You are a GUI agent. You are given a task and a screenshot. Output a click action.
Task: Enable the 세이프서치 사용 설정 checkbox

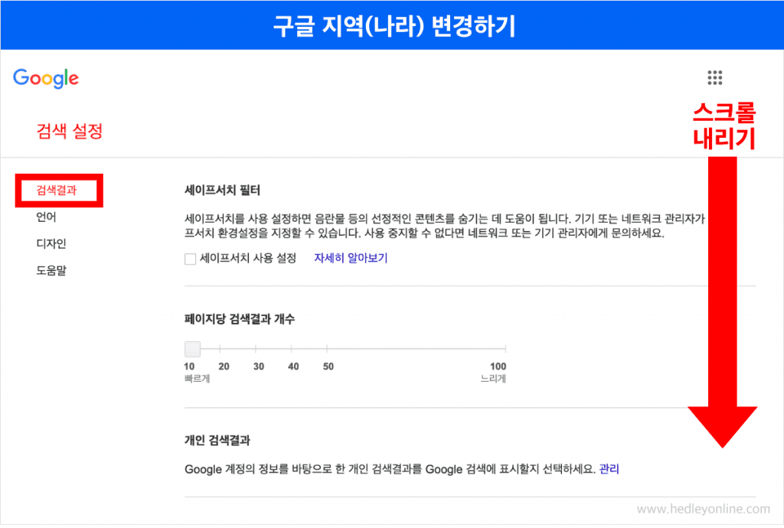click(190, 259)
